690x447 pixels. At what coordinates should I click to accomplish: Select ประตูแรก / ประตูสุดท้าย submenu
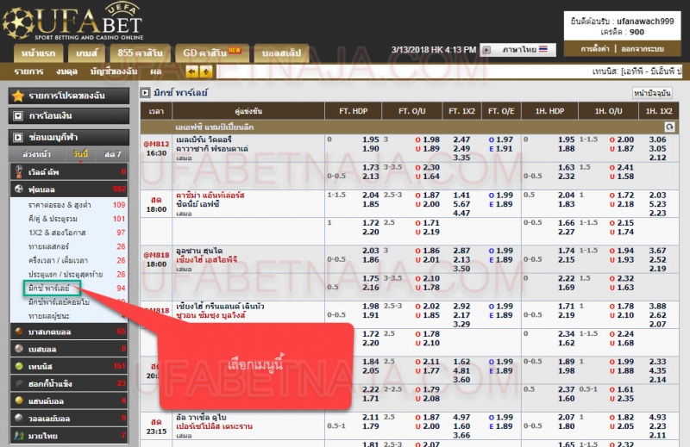click(x=66, y=274)
